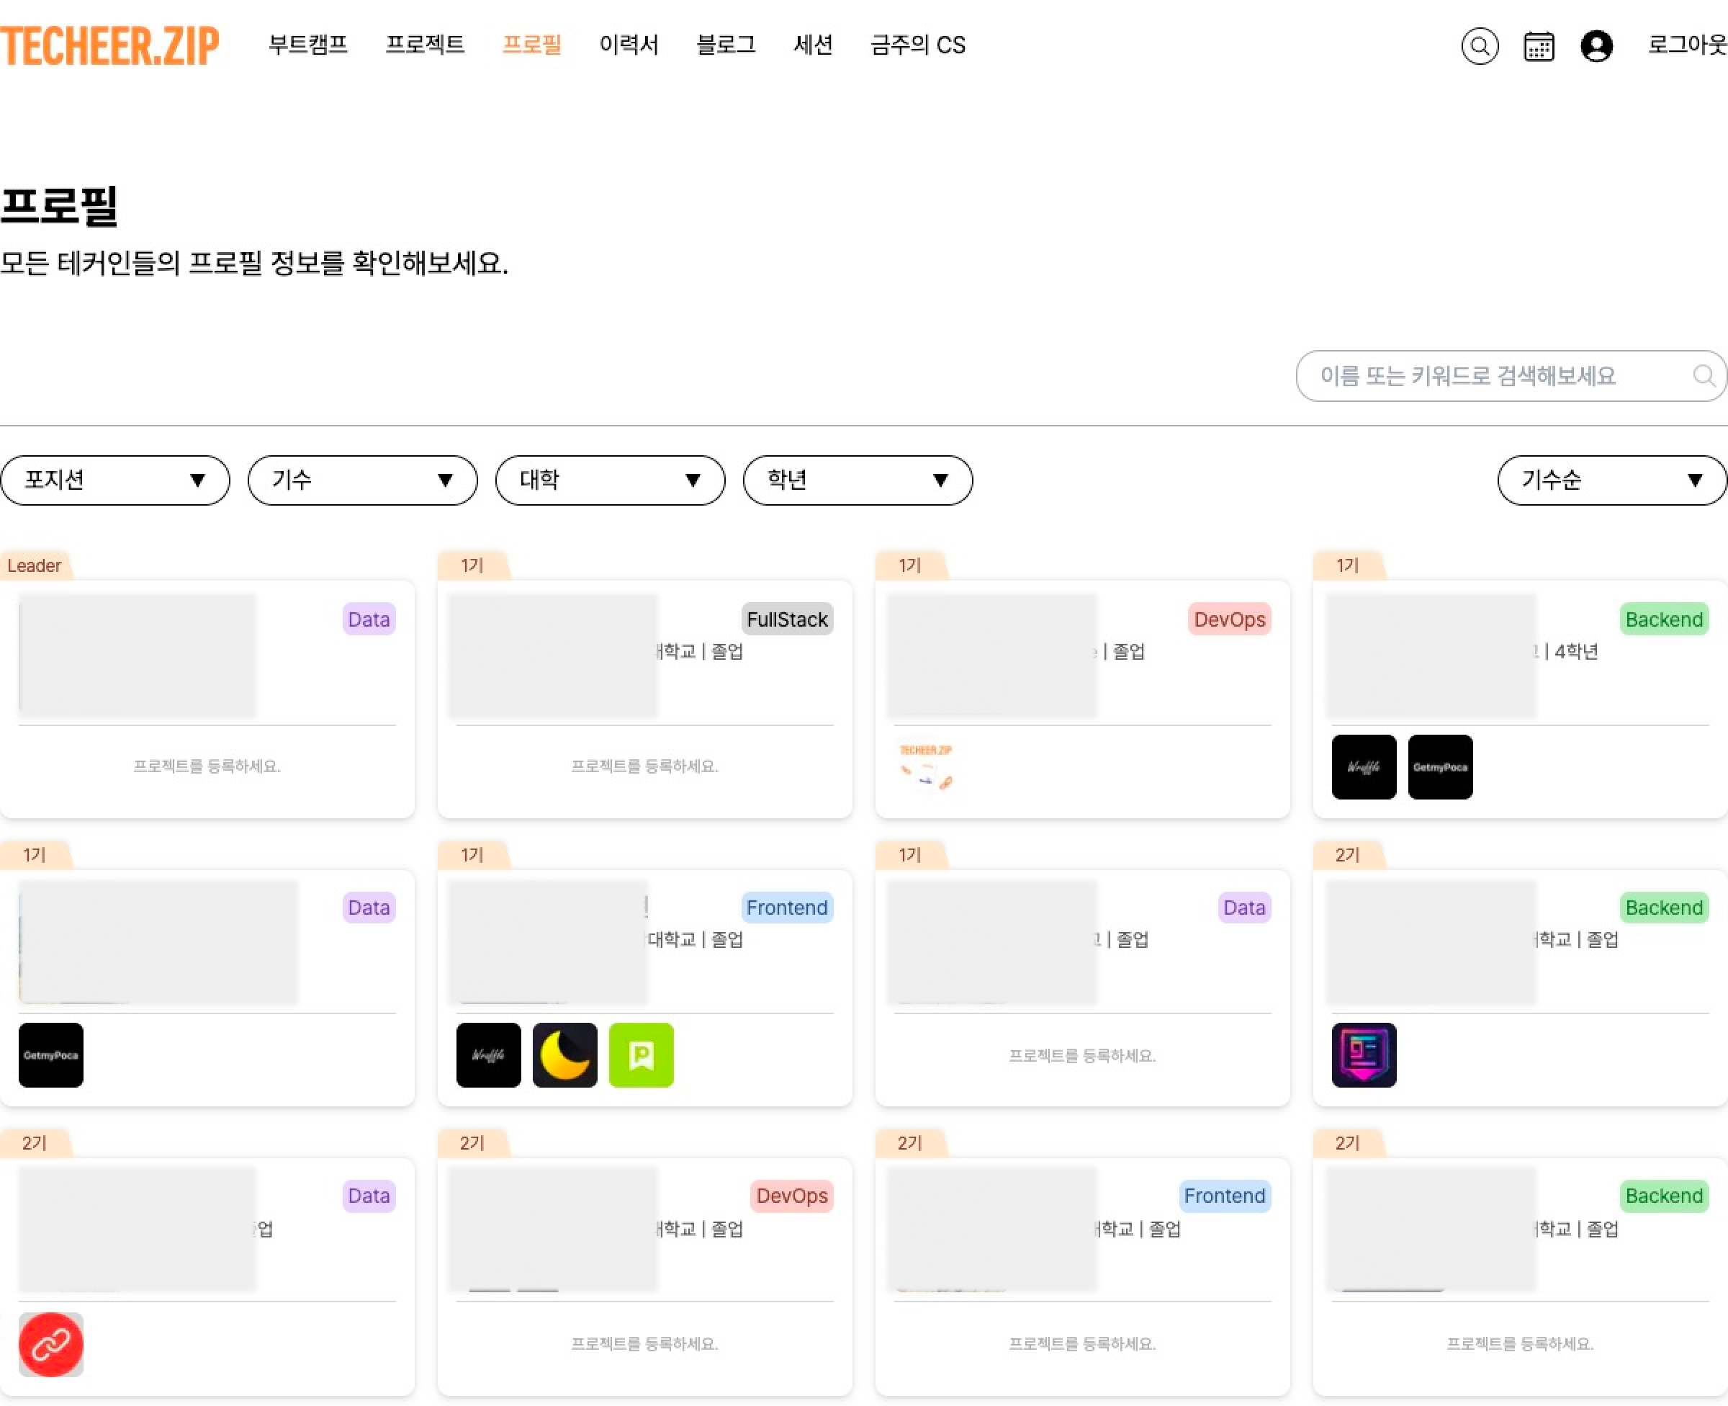1728x1406 pixels.
Task: Click the TECHEER.ZIP logo
Action: tap(110, 45)
